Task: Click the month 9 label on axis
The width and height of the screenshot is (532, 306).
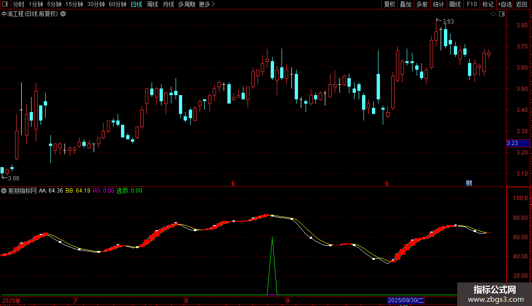Action: point(288,300)
